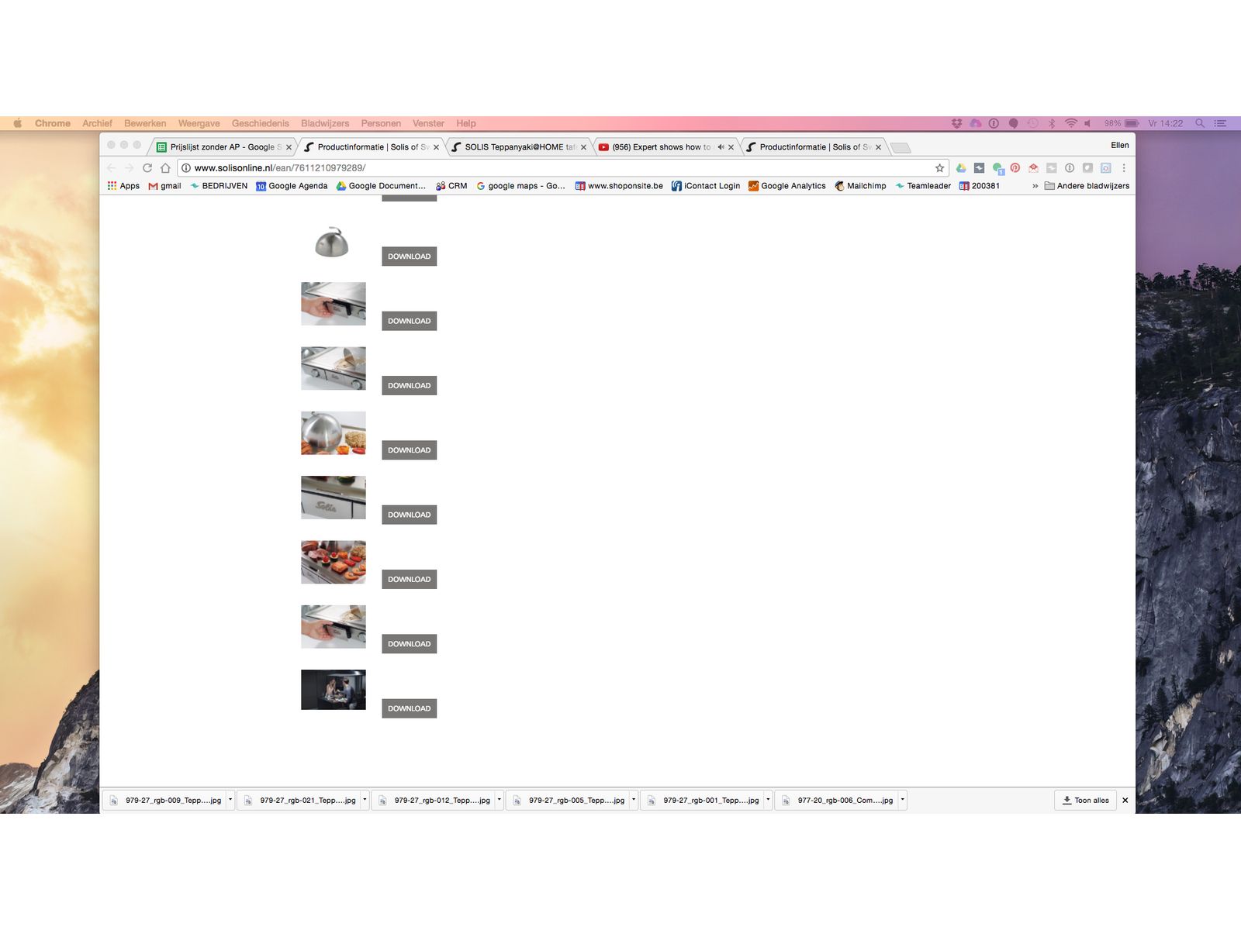Switch to the Prijslijst zonder AP tab

pos(221,147)
